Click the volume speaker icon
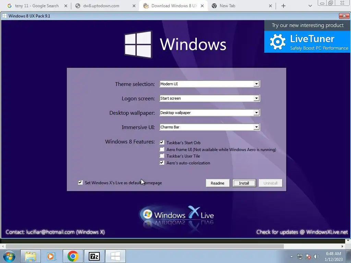 coord(316,256)
